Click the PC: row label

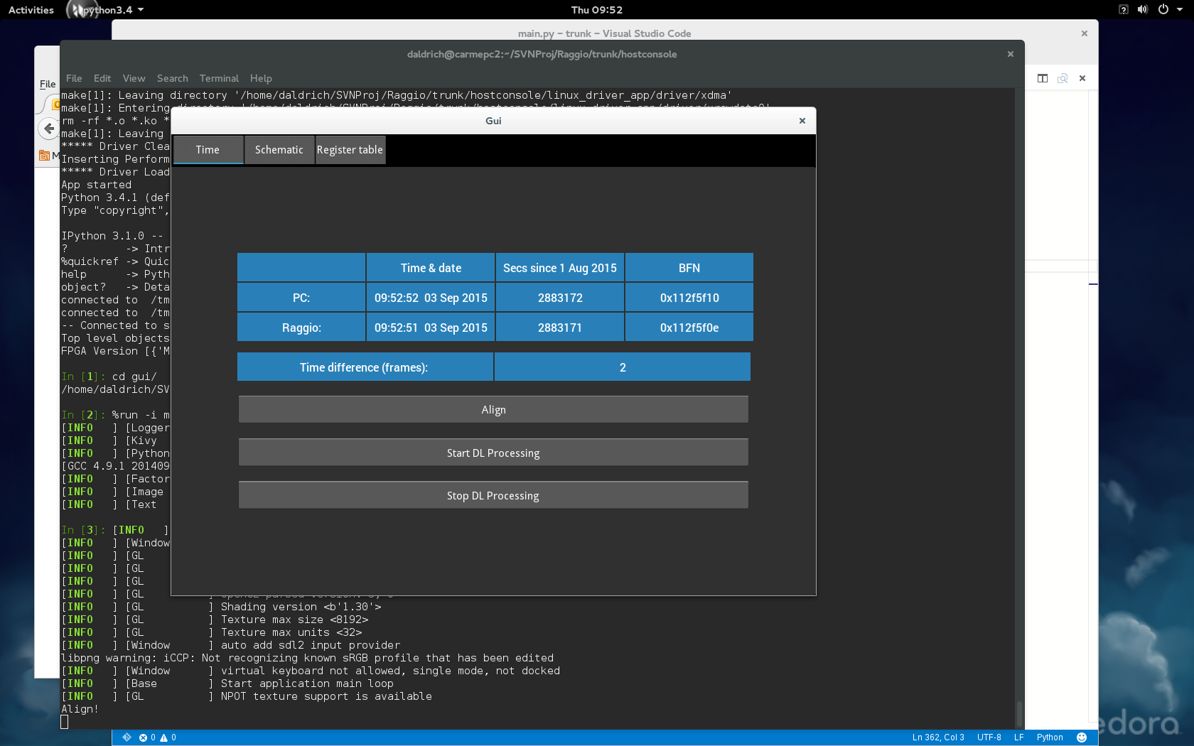(301, 298)
